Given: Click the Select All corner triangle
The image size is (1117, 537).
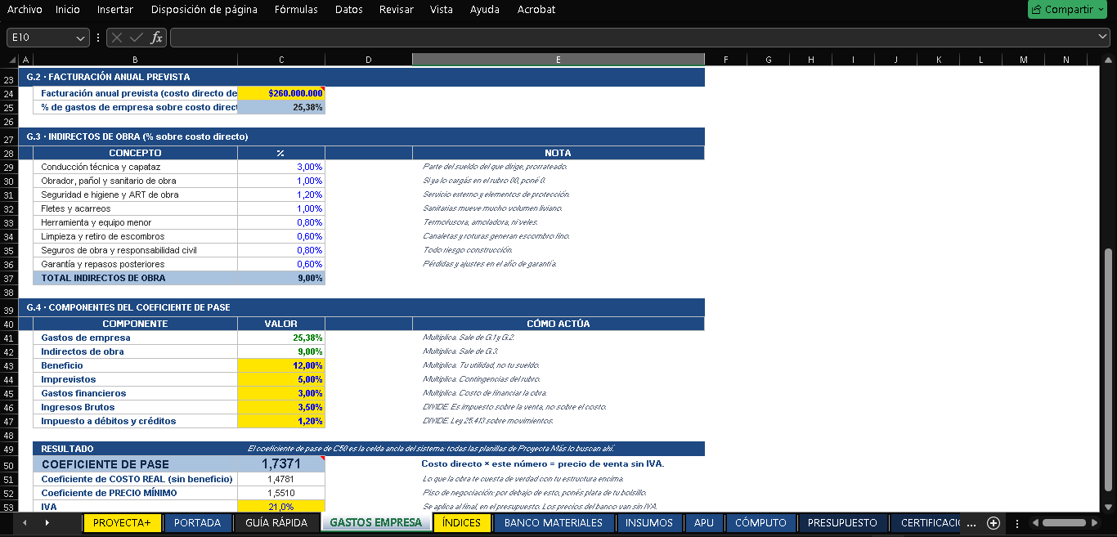Looking at the screenshot, I should (x=11, y=60).
